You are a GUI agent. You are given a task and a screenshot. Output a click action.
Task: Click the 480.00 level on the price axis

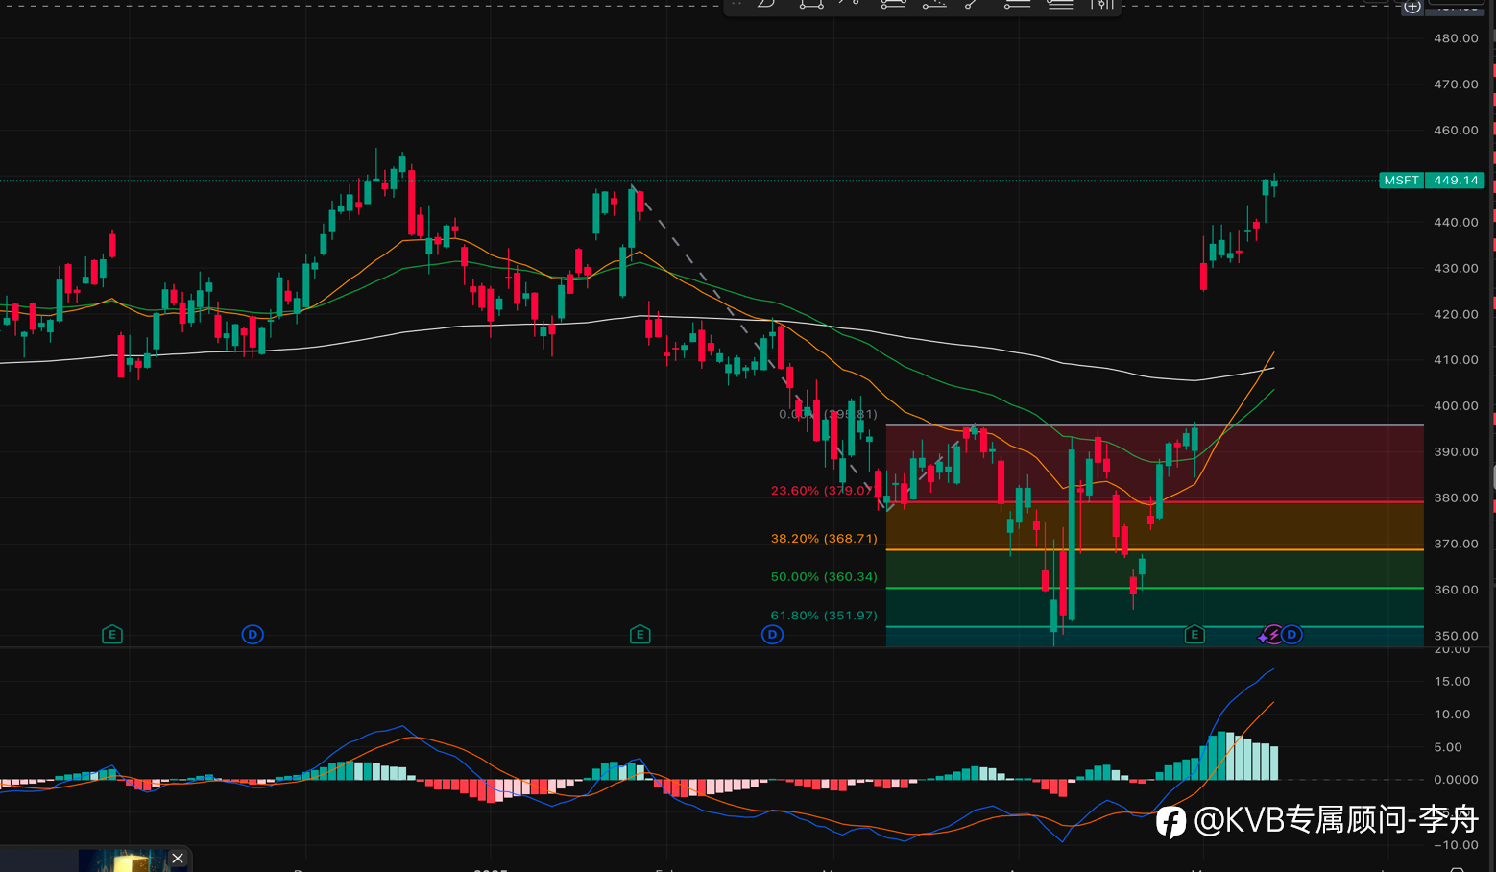click(1456, 38)
